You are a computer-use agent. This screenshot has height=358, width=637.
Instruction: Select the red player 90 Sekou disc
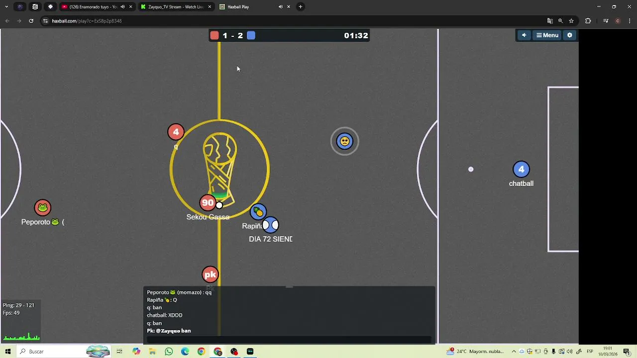(208, 203)
